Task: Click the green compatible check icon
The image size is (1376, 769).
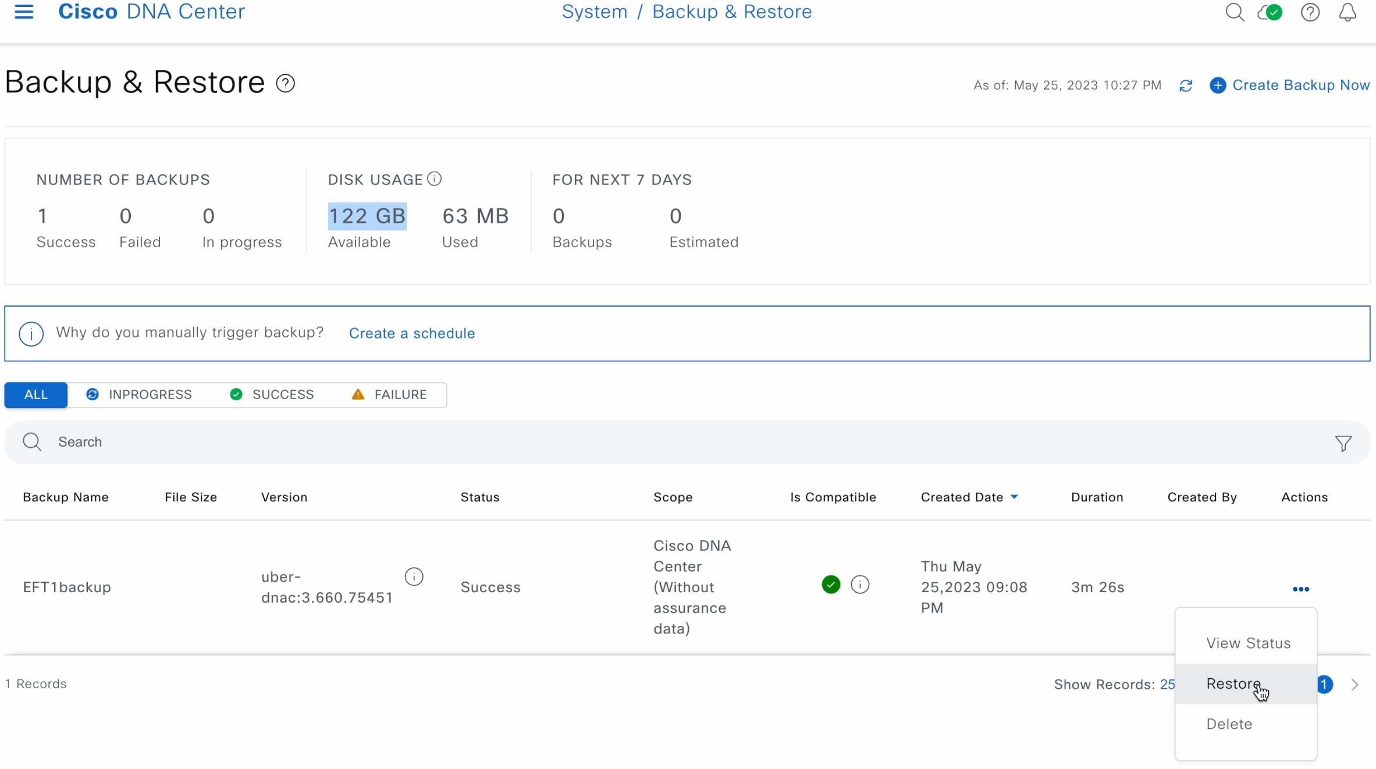Action: click(x=831, y=585)
